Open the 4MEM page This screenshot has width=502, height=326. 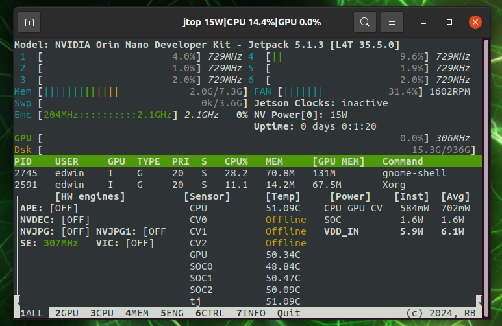pyautogui.click(x=136, y=313)
